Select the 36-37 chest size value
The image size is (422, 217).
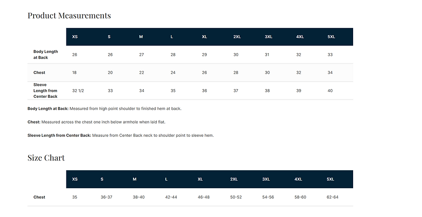click(106, 197)
